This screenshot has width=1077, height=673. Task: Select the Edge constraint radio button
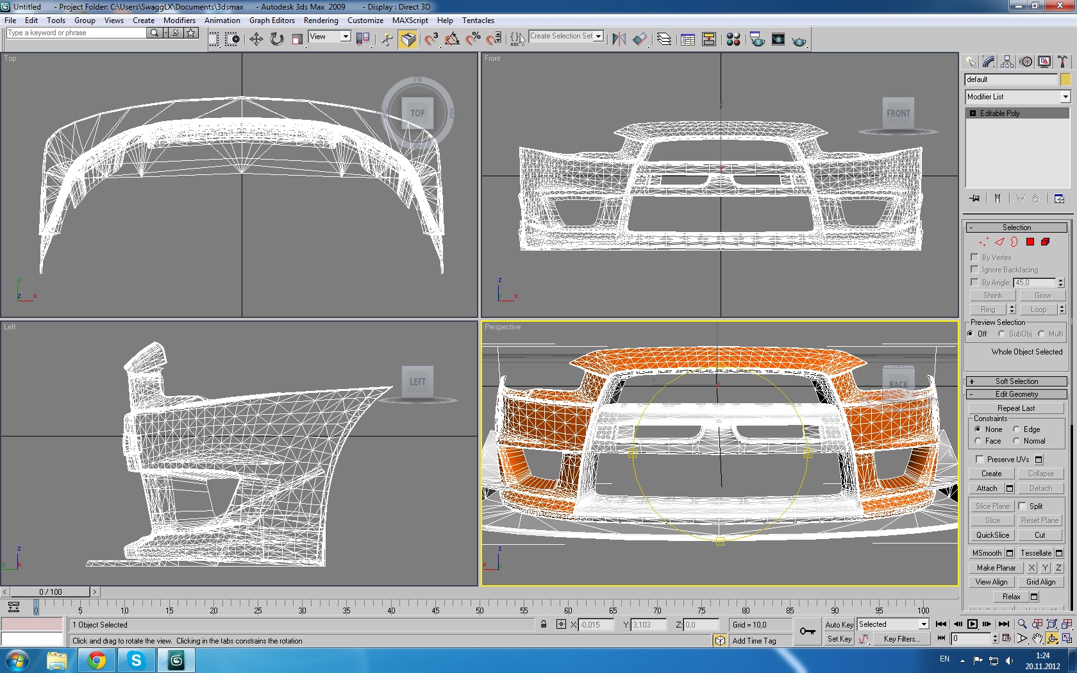1016,429
